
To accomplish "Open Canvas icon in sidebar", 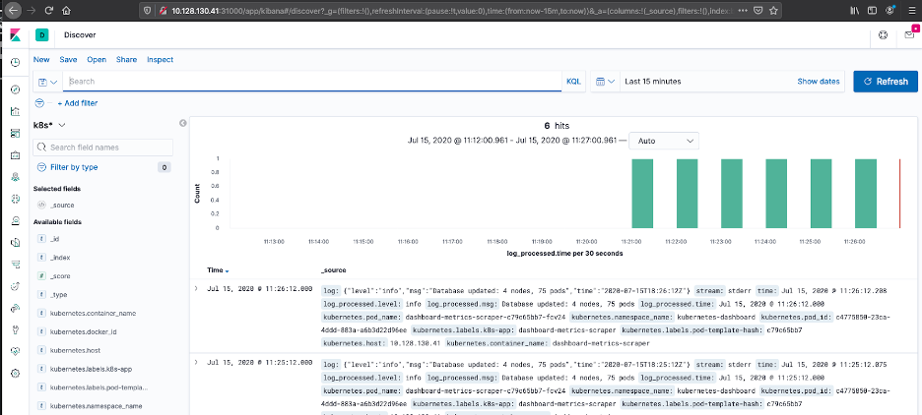I will click(16, 155).
